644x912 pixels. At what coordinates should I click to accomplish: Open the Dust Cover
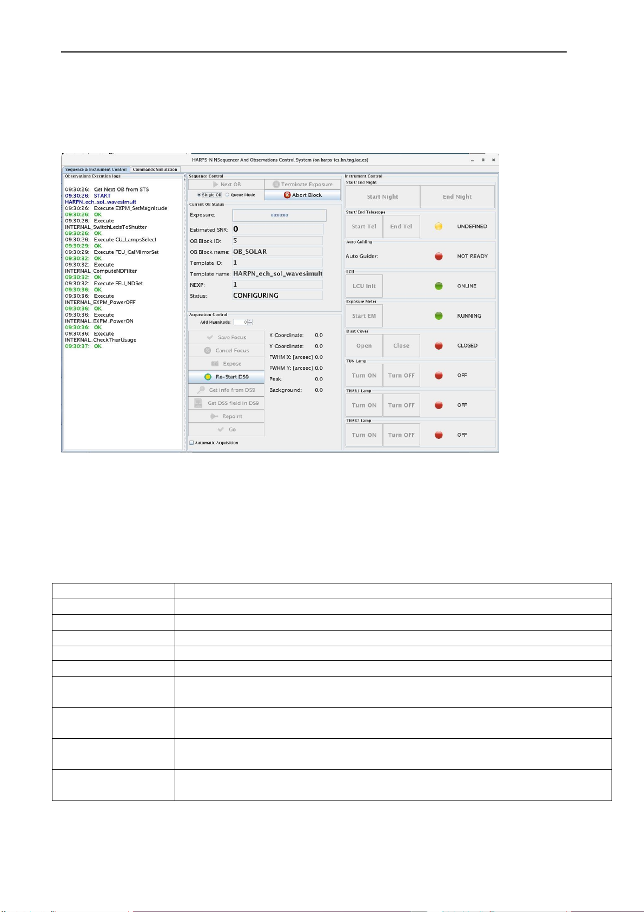click(x=364, y=346)
